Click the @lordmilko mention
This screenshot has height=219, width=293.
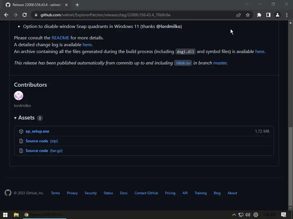click(x=168, y=26)
